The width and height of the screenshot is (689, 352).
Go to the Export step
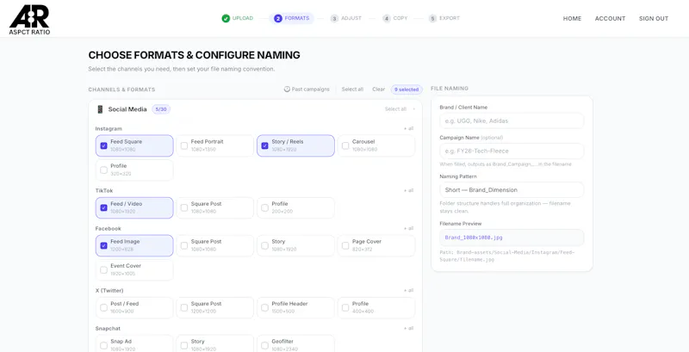444,18
